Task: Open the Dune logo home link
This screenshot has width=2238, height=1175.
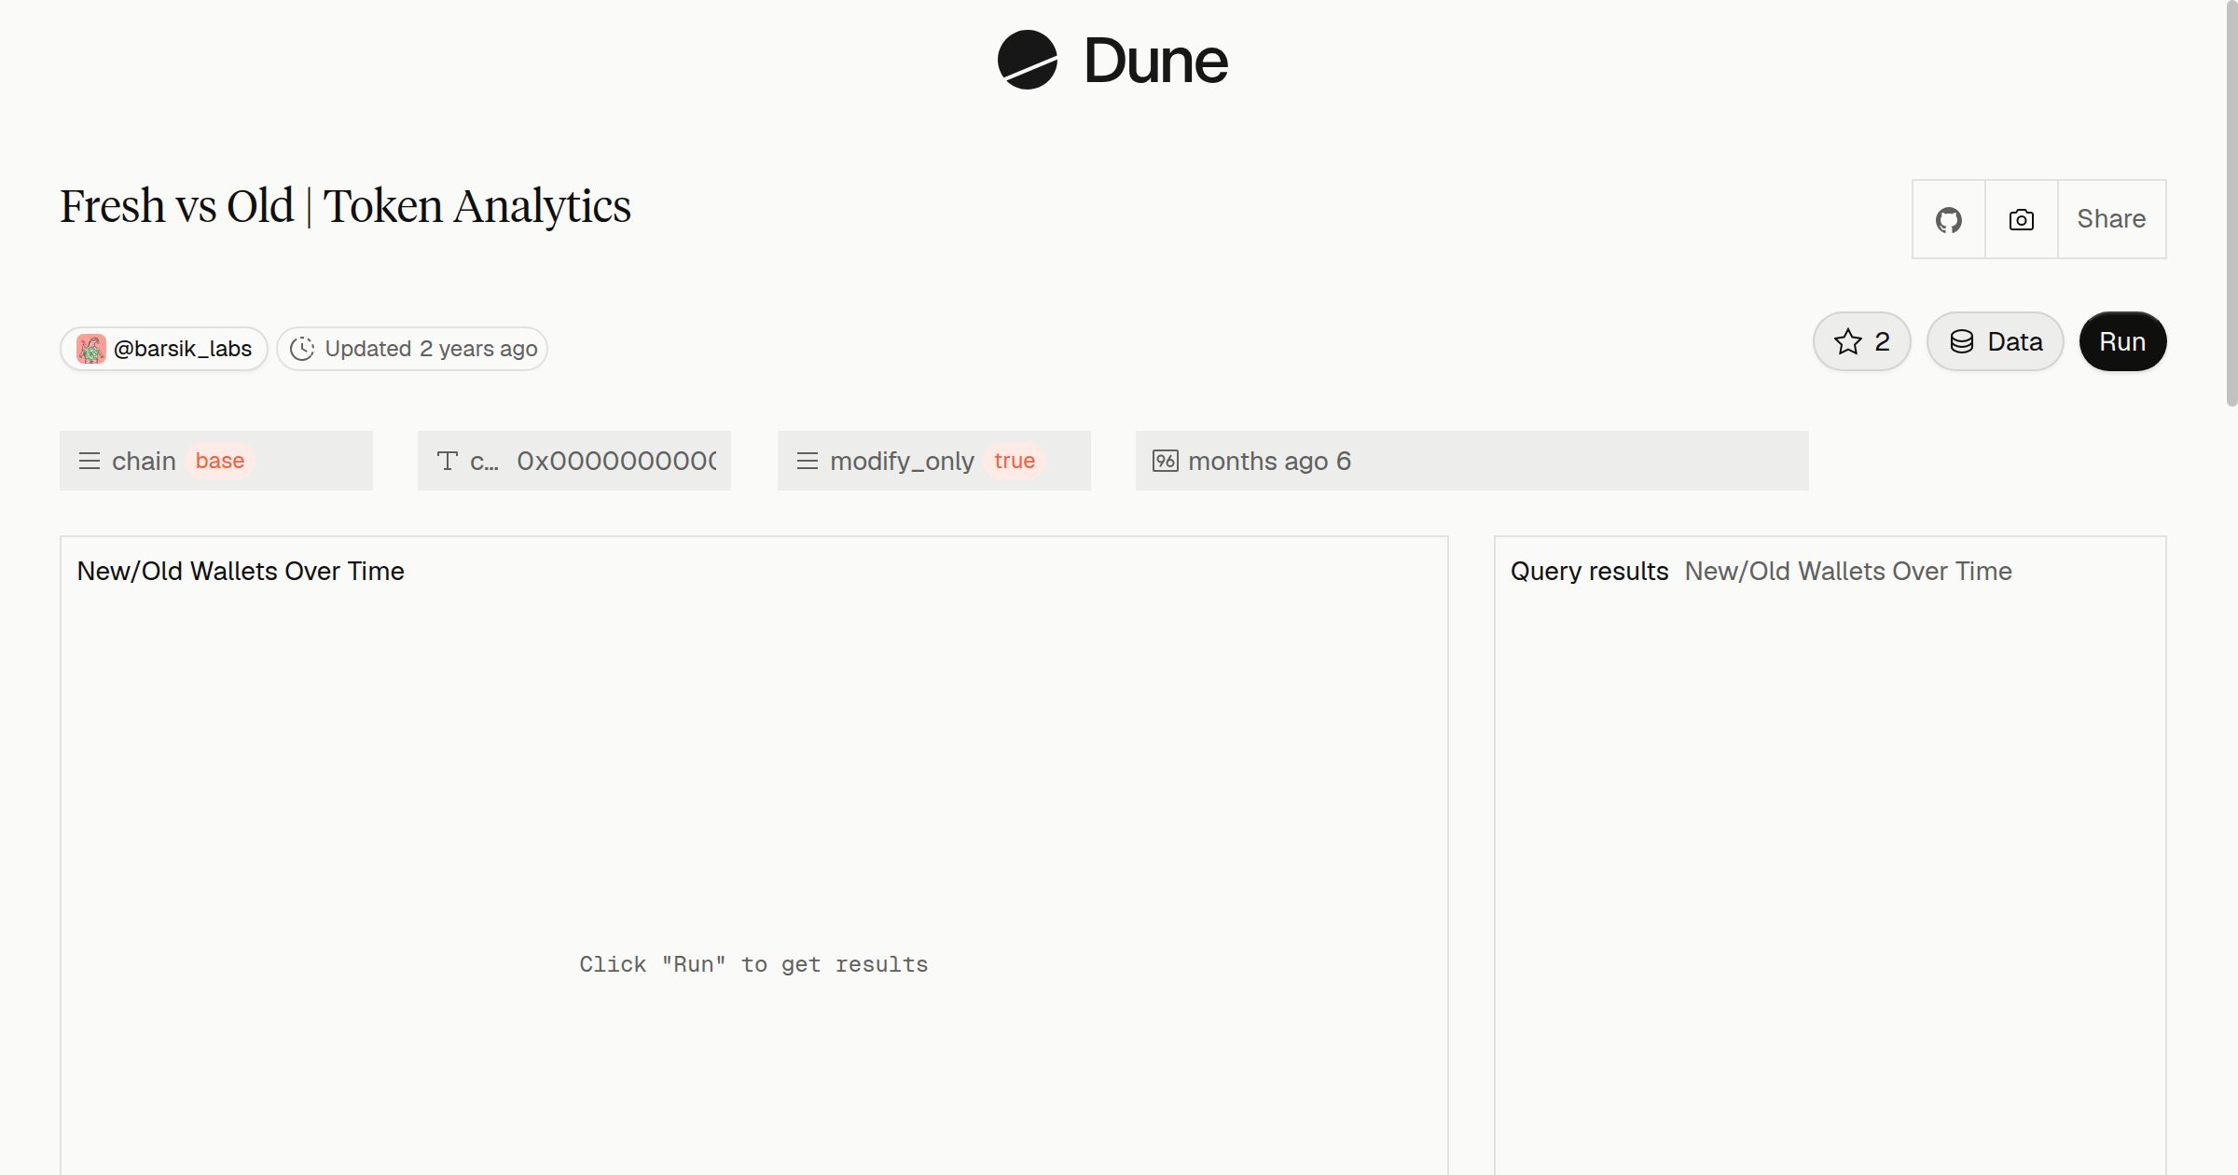Action: (1112, 60)
